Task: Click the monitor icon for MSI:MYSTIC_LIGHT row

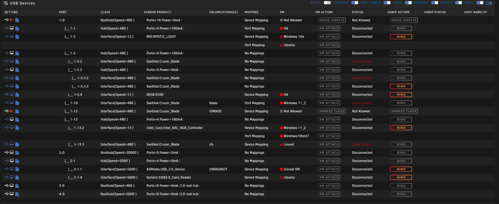Action: point(12,36)
